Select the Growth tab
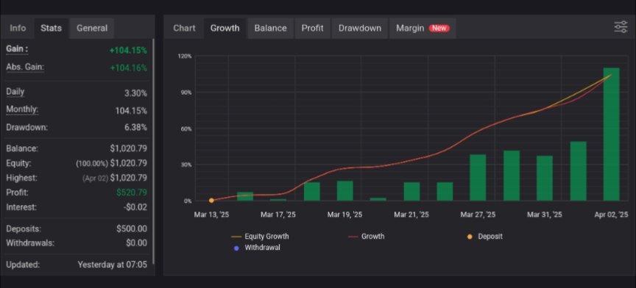Image resolution: width=636 pixels, height=288 pixels. point(225,28)
